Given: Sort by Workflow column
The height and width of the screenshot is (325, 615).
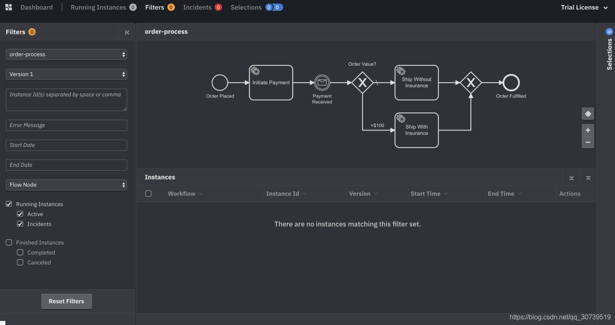Looking at the screenshot, I should pyautogui.click(x=185, y=194).
